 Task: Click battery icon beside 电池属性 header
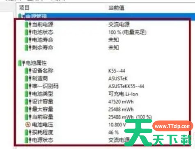point(21,63)
